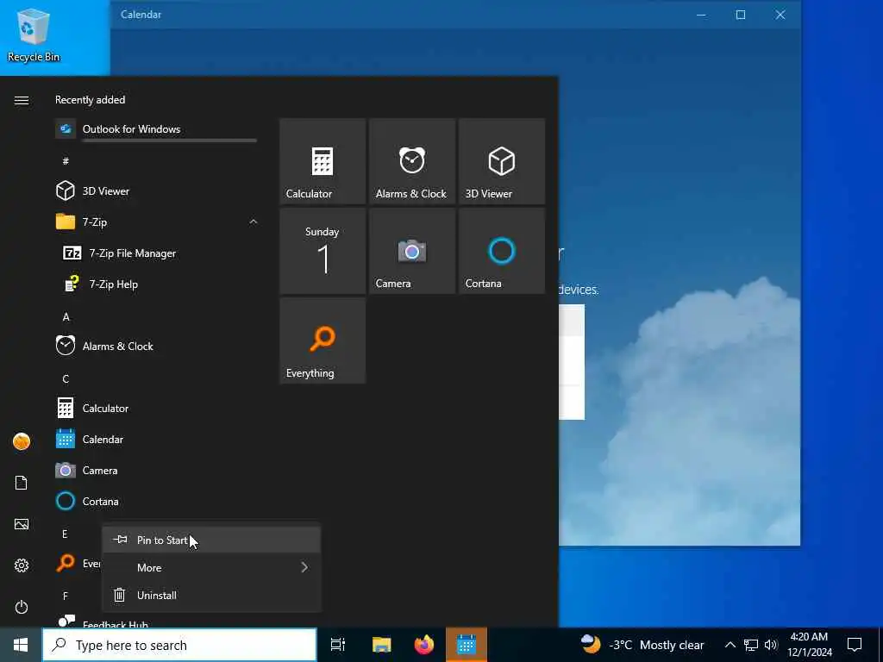Open Outlook for Windows in recently added
This screenshot has width=883, height=662.
[157, 129]
